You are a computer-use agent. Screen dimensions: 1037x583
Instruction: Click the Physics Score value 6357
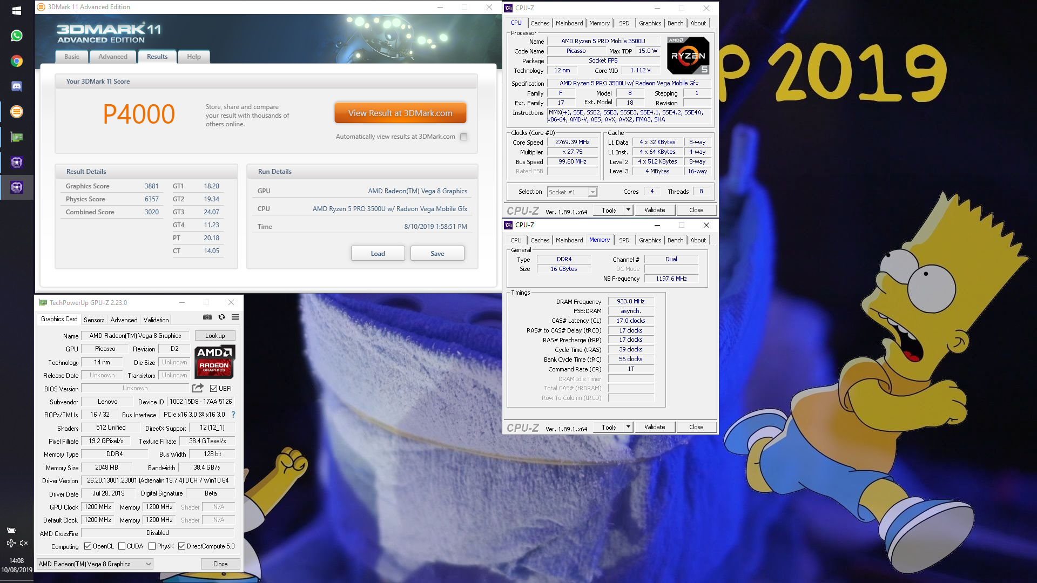[152, 199]
